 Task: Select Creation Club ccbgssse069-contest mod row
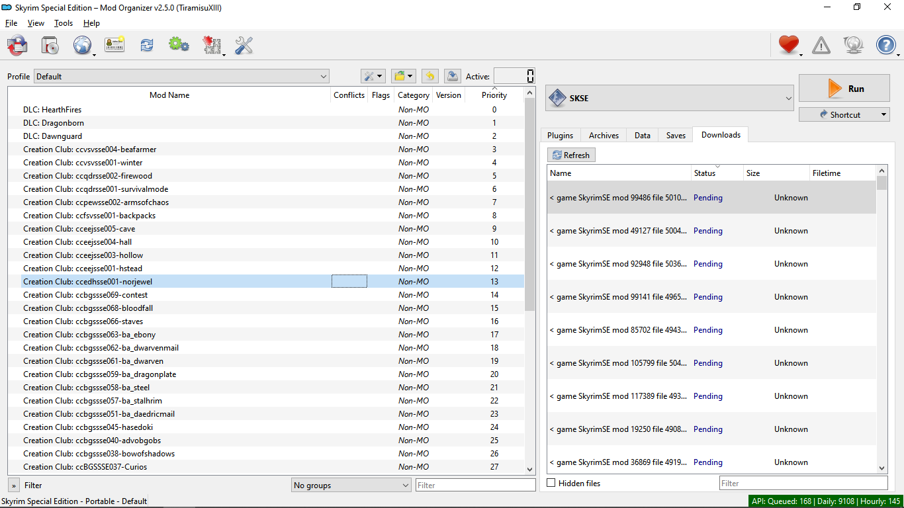[x=85, y=295]
